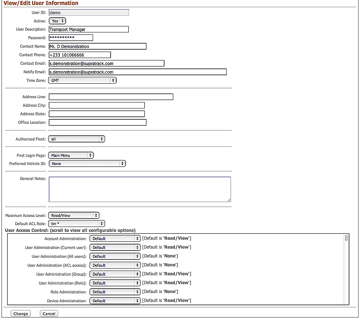Click the Default ACL Role label
Image resolution: width=361 pixels, height=319 pixels.
click(30, 223)
